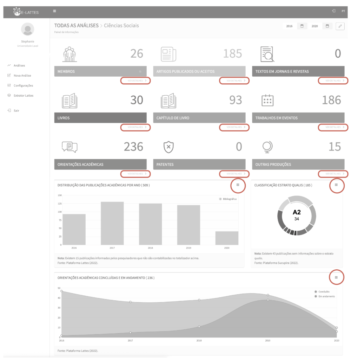This screenshot has width=351, height=360.
Task: Open the end year calendar picker
Action: [327, 26]
